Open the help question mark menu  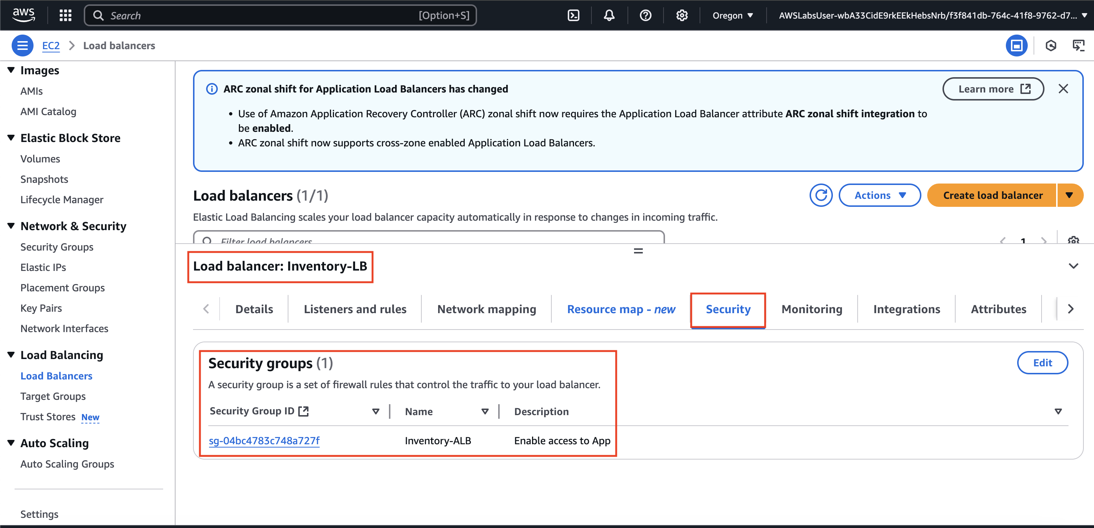pyautogui.click(x=646, y=15)
